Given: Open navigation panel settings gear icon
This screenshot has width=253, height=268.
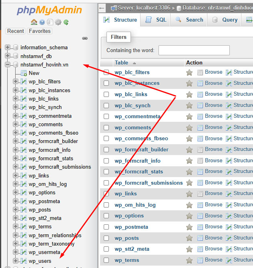Looking at the screenshot, I should tap(58, 22).
